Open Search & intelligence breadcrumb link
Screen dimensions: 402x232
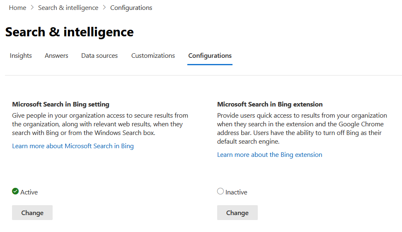click(x=68, y=8)
